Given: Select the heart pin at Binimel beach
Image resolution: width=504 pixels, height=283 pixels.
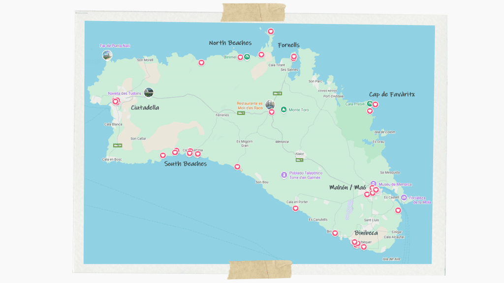Looking at the screenshot, I should click(240, 57).
